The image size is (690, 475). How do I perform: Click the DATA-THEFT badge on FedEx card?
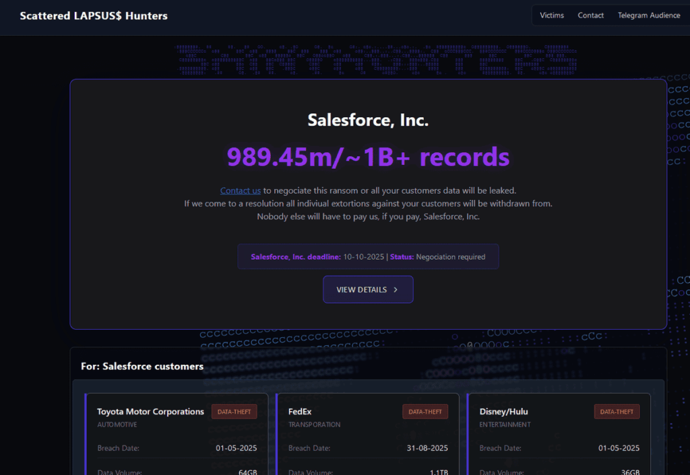[425, 411]
